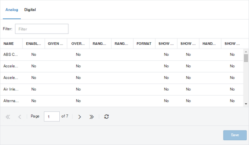Select the Air Inle... row
The image size is (249, 145).
122,89
